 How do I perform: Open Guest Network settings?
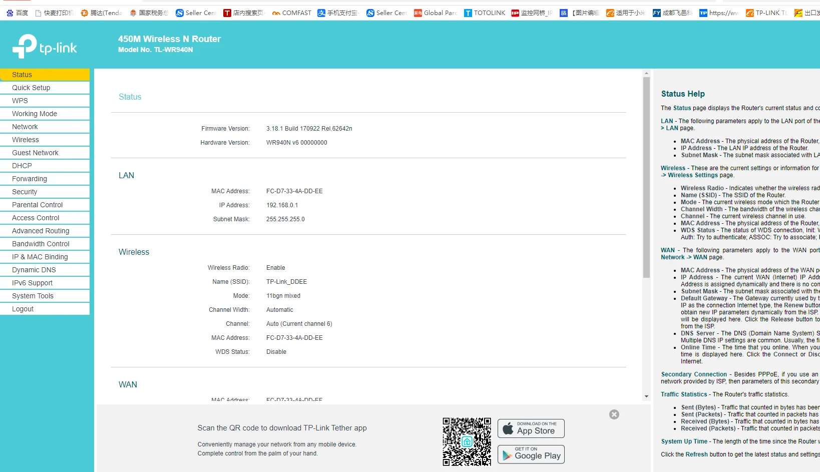point(45,153)
